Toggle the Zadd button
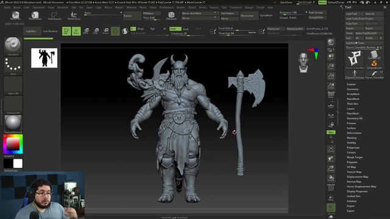The height and width of the screenshot is (219, 390). pyautogui.click(x=175, y=29)
